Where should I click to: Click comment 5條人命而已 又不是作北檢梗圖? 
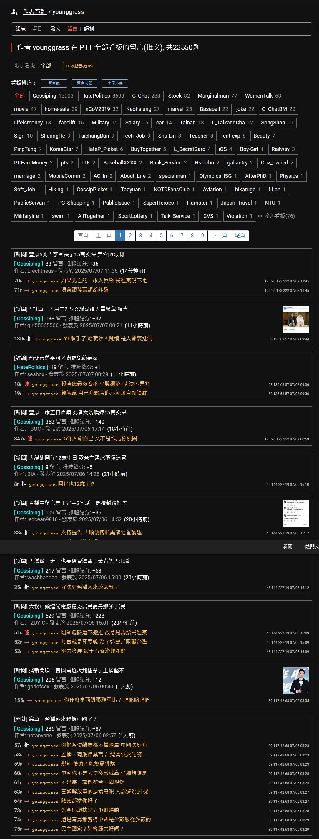tap(100, 438)
